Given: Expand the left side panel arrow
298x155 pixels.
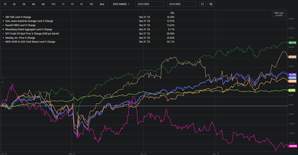Looking at the screenshot, I should click(x=2, y=82).
